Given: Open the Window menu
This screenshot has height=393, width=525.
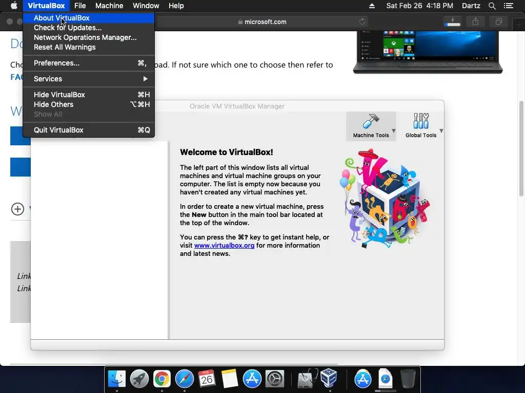Looking at the screenshot, I should click(146, 6).
